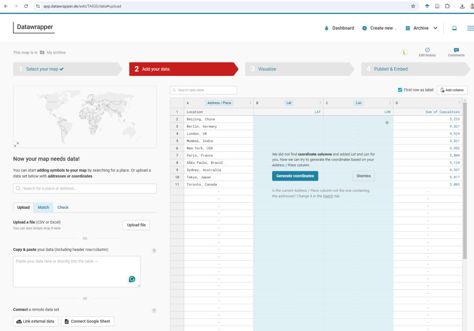474x331 pixels.
Task: Click the Search for a place or address field
Action: 85,188
